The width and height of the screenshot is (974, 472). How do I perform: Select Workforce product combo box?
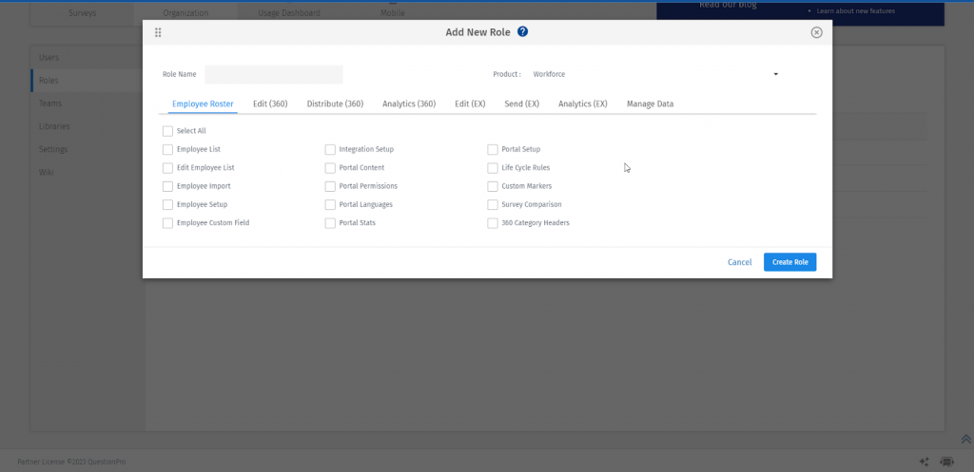point(655,74)
